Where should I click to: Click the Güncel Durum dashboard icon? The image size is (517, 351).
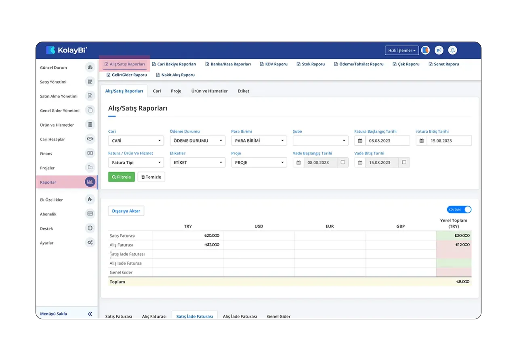tap(90, 67)
